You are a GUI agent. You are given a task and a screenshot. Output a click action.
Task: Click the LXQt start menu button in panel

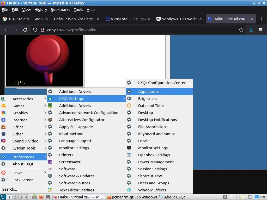coord(3,197)
